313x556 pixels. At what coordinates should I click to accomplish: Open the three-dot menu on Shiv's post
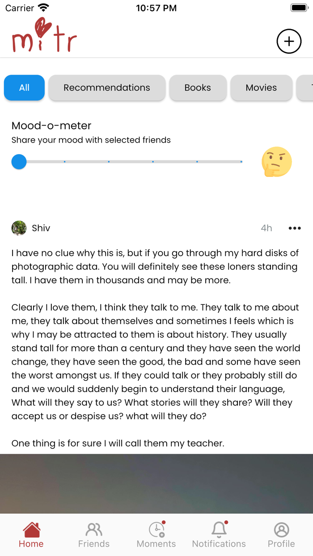pos(295,228)
